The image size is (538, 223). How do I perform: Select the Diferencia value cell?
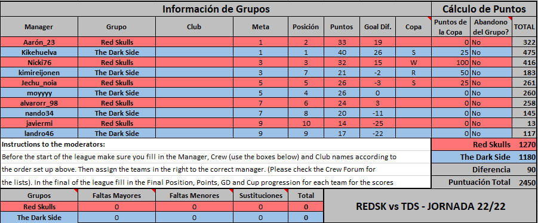[x=525, y=169]
